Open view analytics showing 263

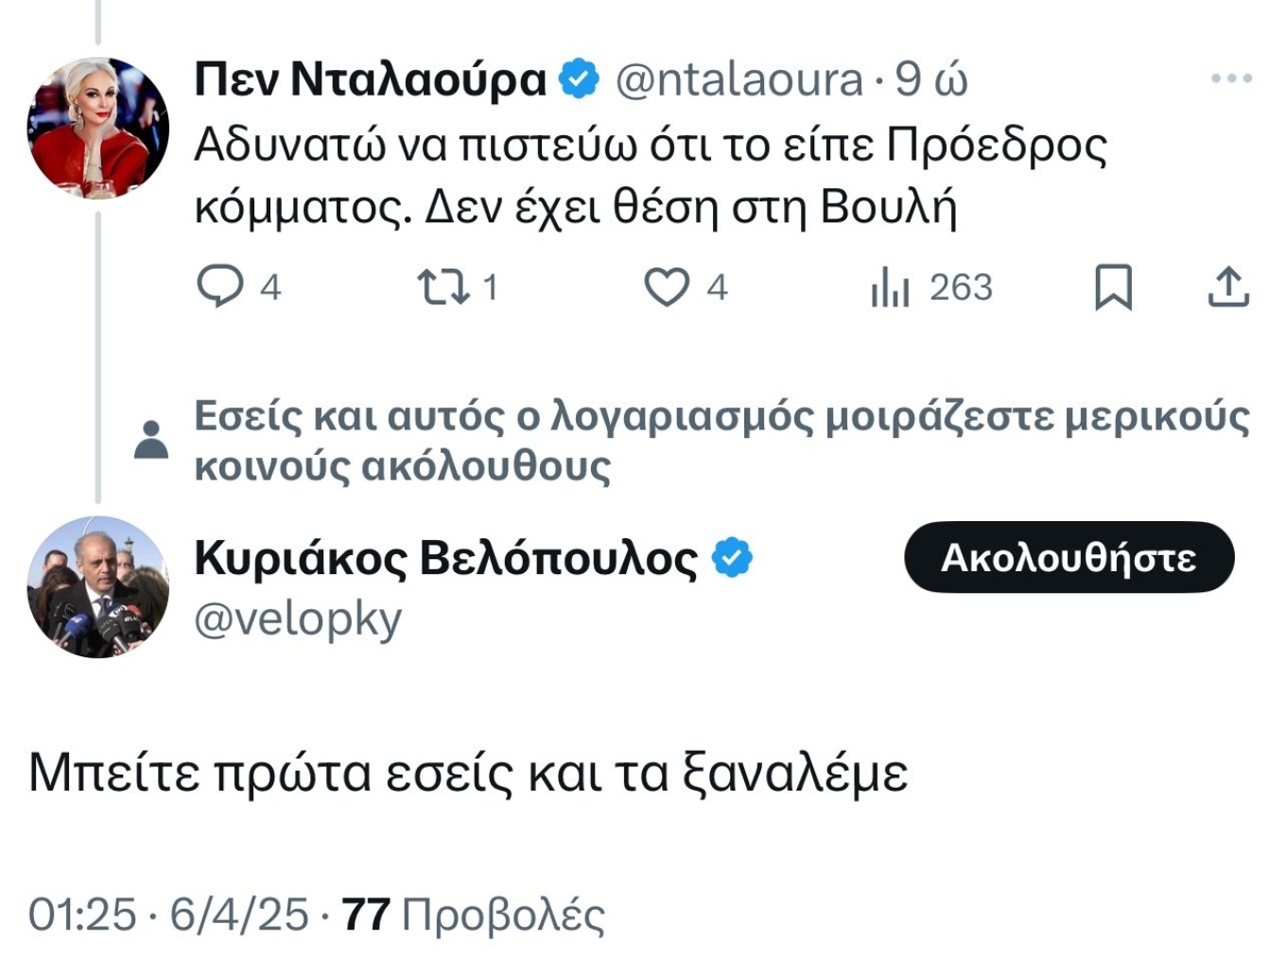tap(931, 287)
